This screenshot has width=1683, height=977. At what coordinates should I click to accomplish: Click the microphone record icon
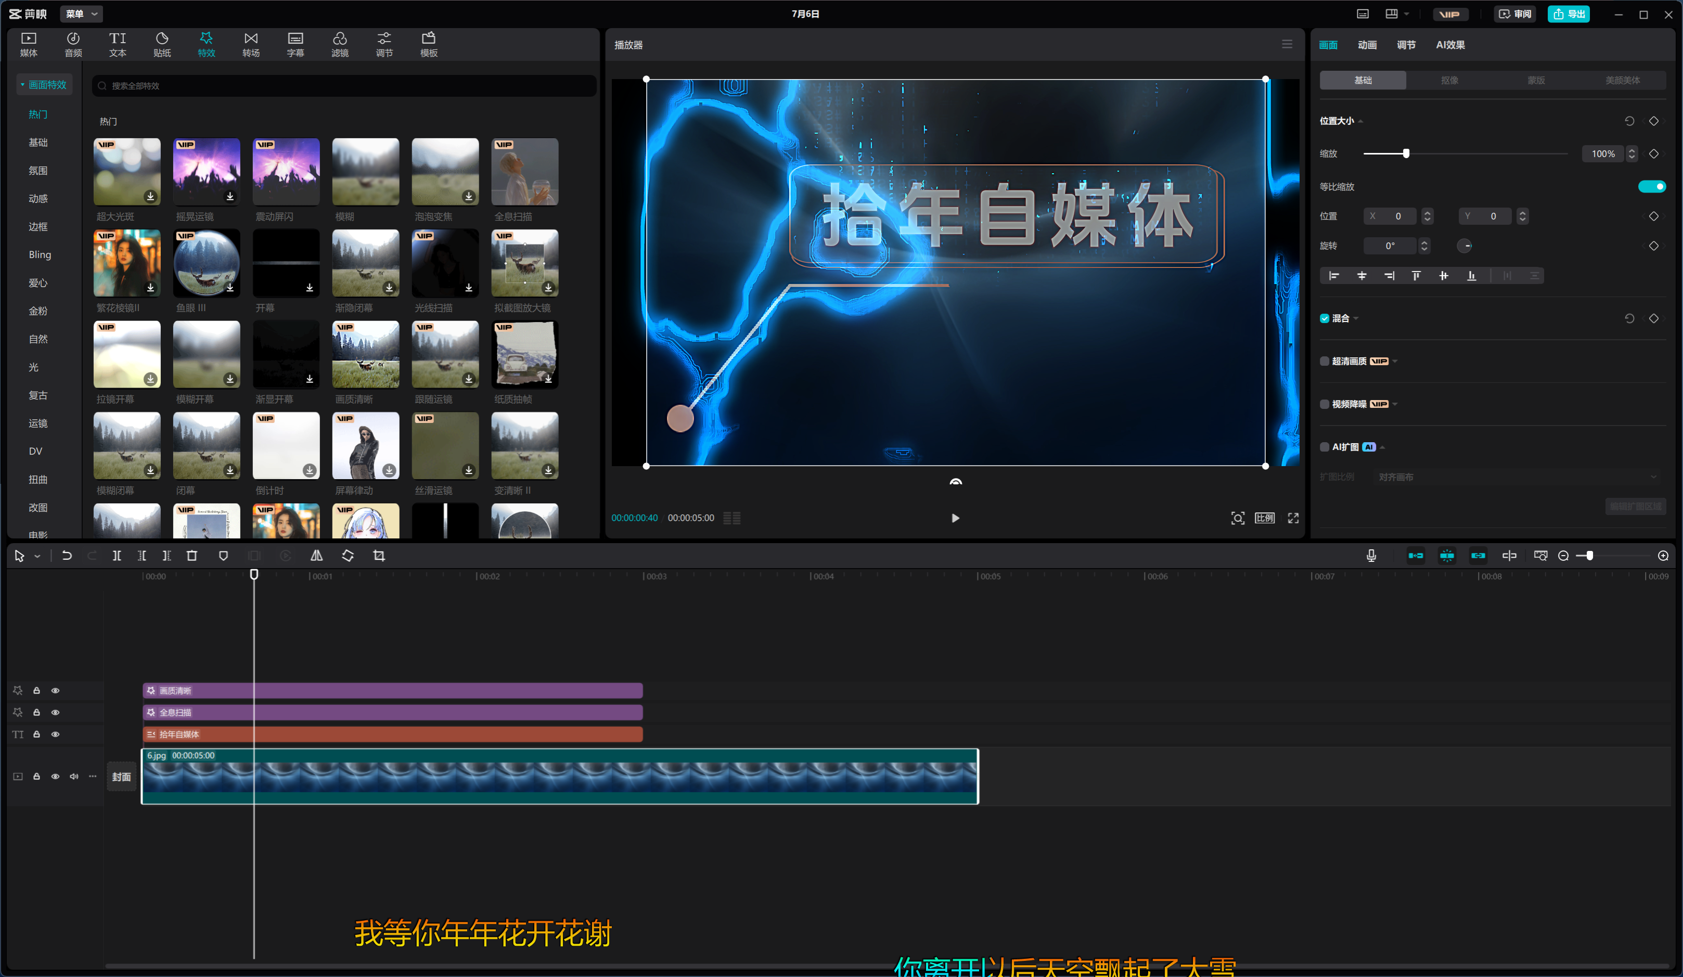(x=1371, y=556)
